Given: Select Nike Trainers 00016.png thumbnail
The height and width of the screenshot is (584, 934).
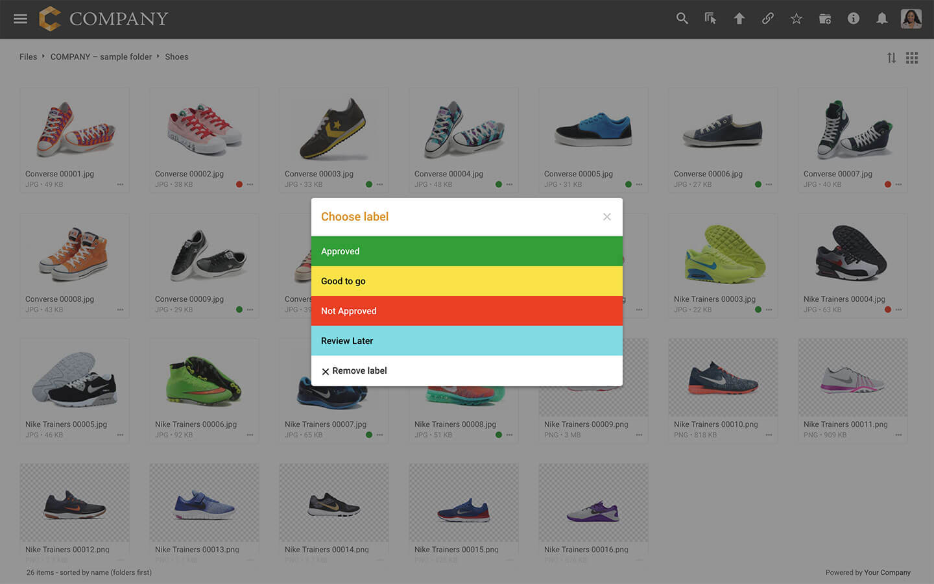Looking at the screenshot, I should point(593,503).
